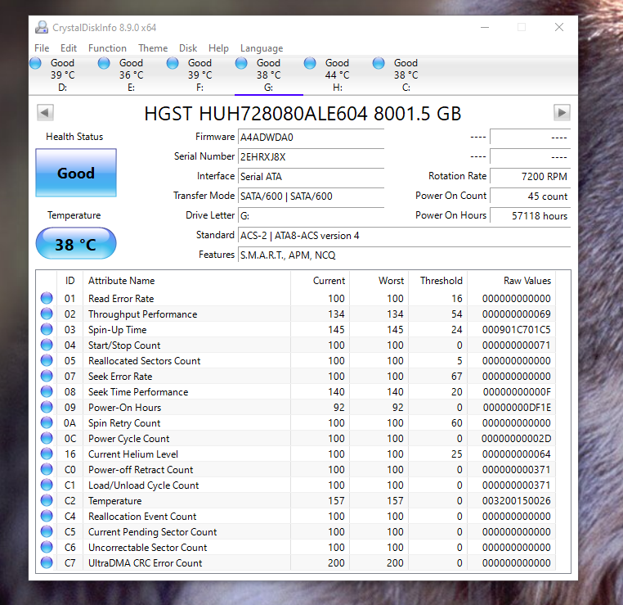
Task: Click the status icon for Temperature row C2
Action: [x=47, y=500]
